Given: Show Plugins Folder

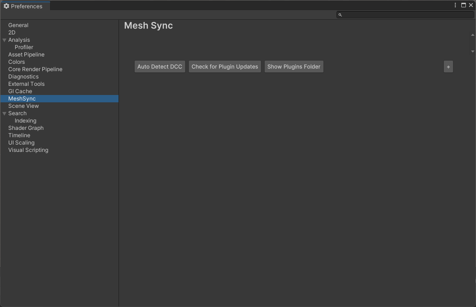Looking at the screenshot, I should click(294, 67).
